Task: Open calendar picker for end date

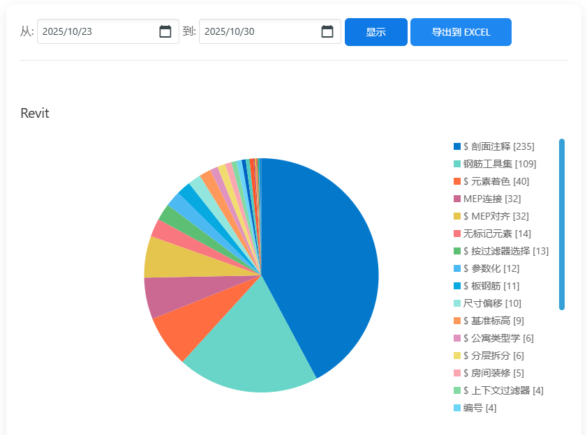Action: pyautogui.click(x=327, y=31)
